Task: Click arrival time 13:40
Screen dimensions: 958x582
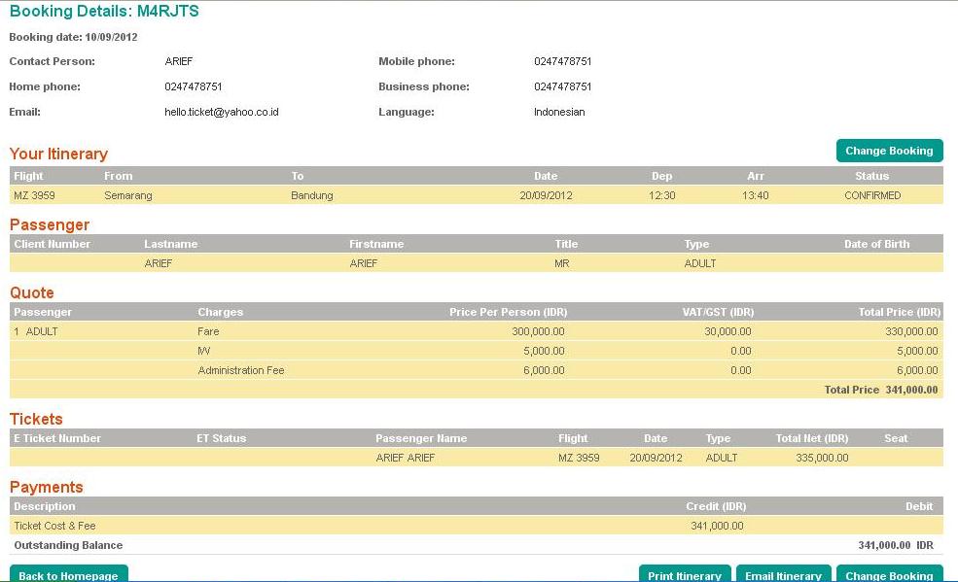Action: [x=755, y=196]
